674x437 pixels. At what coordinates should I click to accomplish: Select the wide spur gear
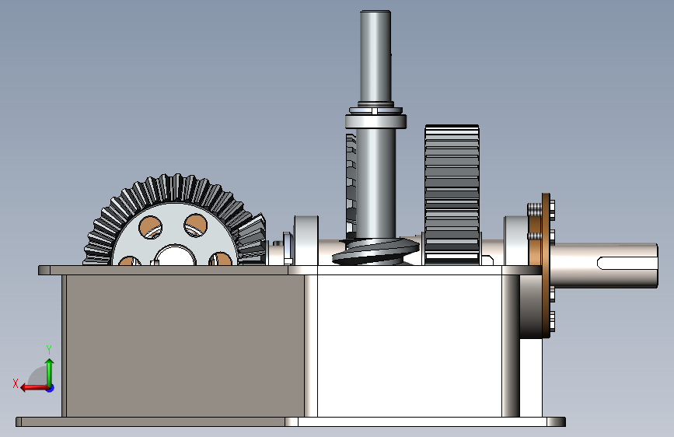(x=452, y=194)
